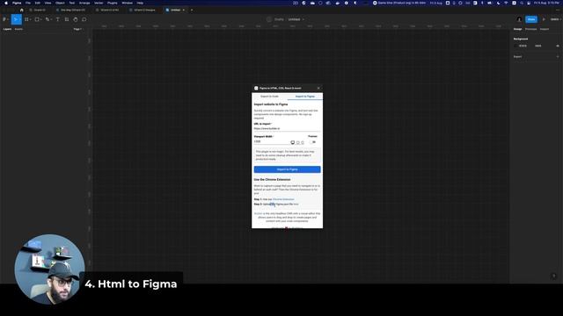Screen dimensions: 563x316
Task: Switch to the Design tab
Action: click(517, 29)
